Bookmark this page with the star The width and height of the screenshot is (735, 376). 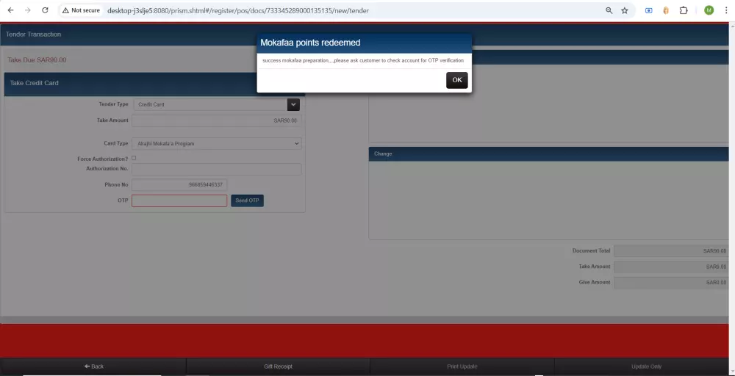coord(624,10)
